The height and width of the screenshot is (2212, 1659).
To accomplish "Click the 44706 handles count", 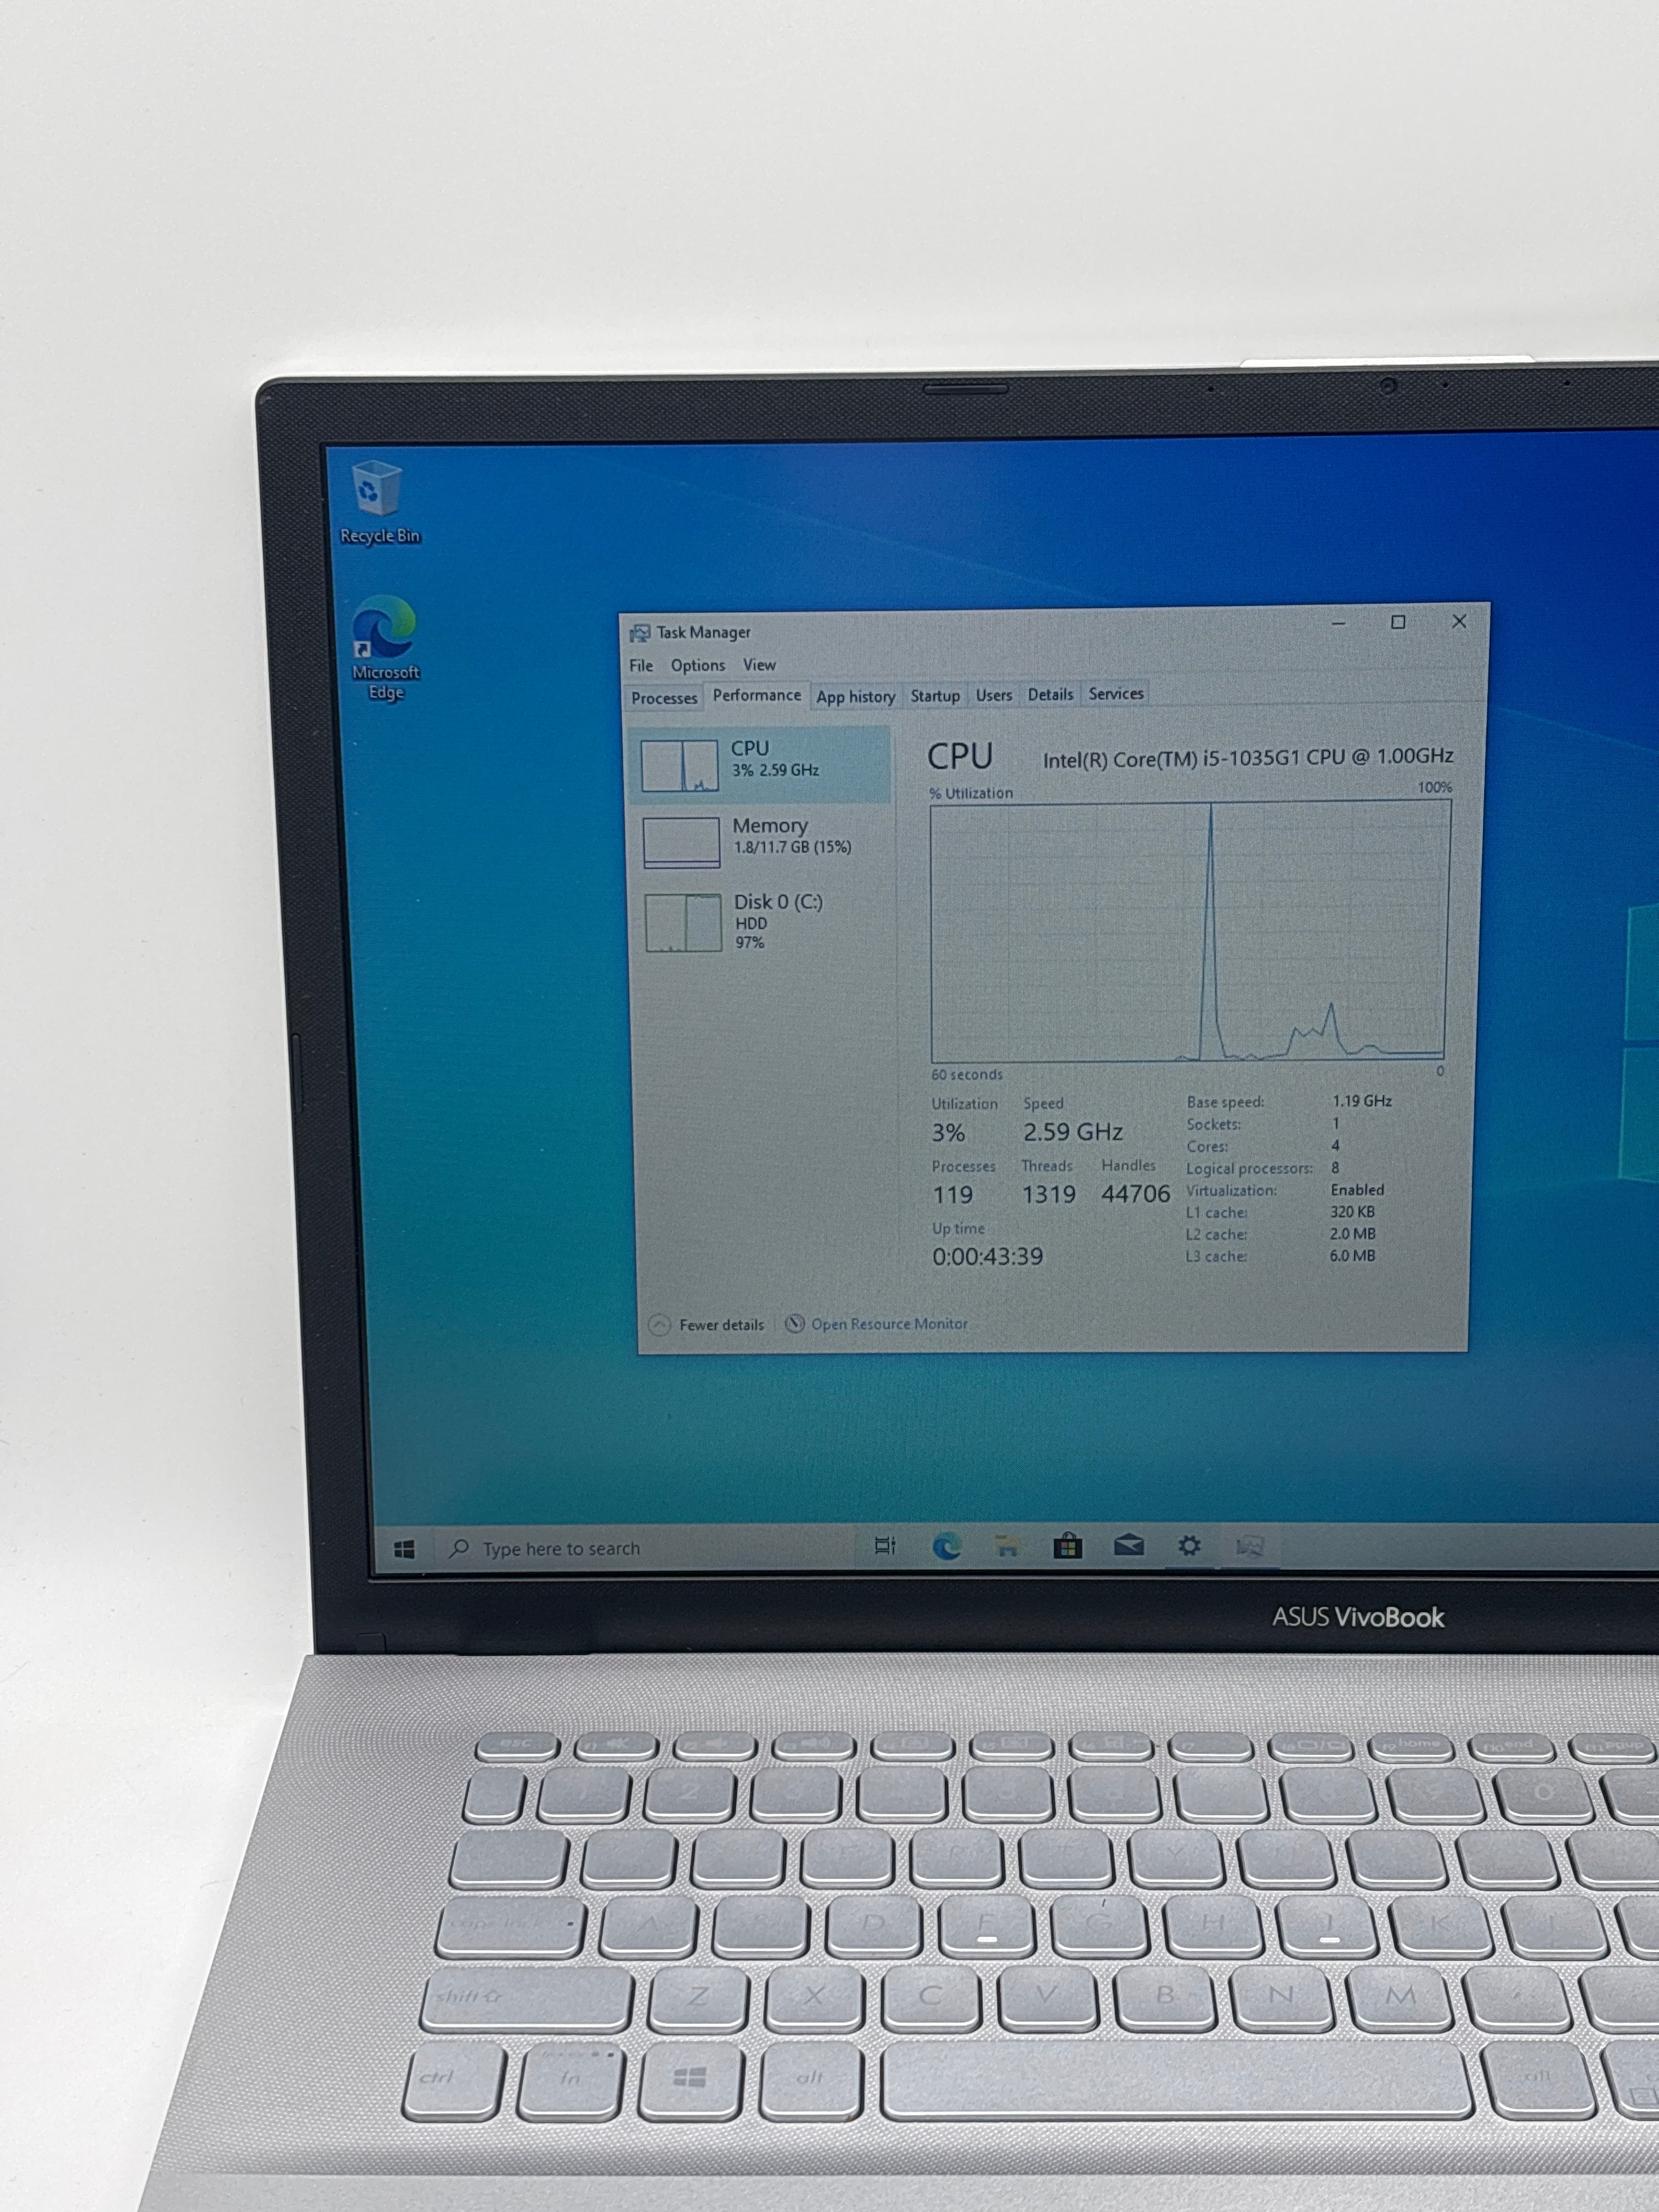I will [x=1135, y=1194].
